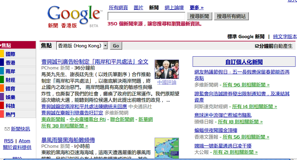The image size is (297, 160).
Task: Open the 財經 news section
Action: pyautogui.click(x=10, y=80)
